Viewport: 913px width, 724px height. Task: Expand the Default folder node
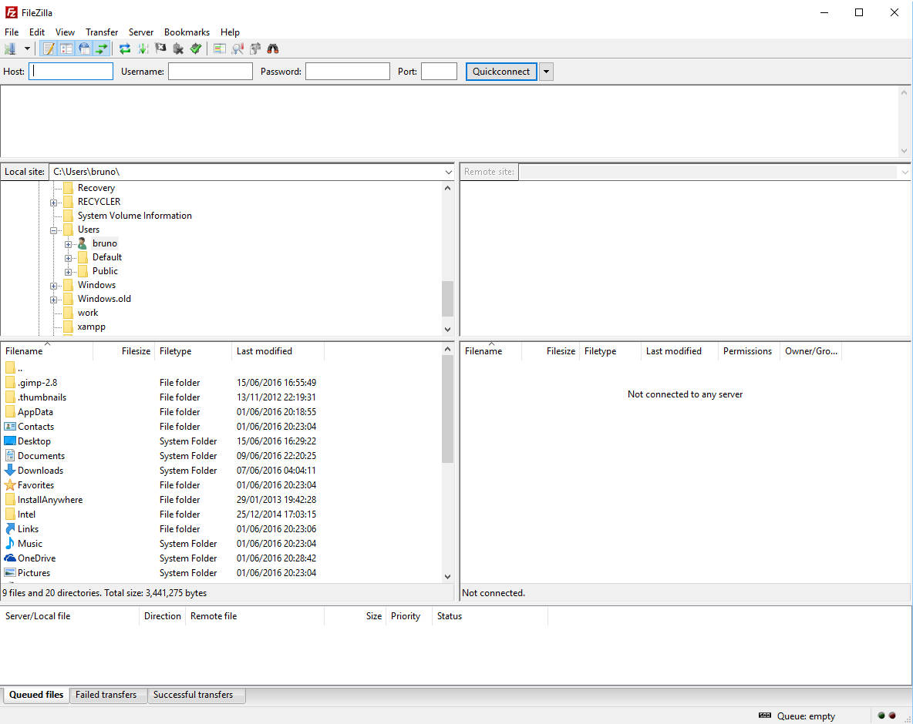[68, 258]
